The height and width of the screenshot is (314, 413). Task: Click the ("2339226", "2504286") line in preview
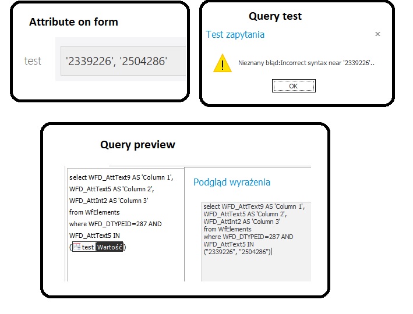pyautogui.click(x=237, y=252)
